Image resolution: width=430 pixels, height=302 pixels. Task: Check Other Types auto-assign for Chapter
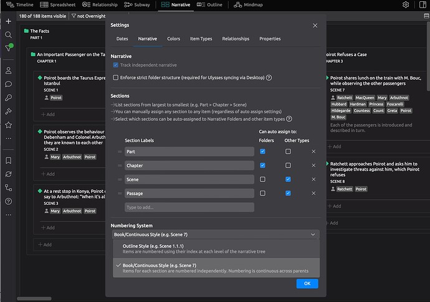click(x=288, y=166)
